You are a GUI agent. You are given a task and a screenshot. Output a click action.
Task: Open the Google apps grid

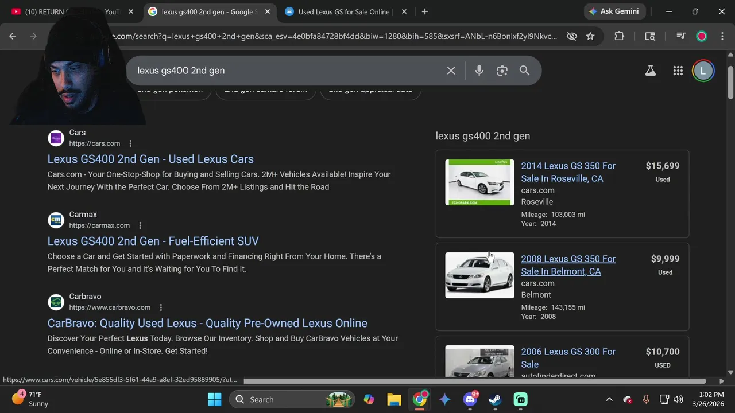(678, 71)
